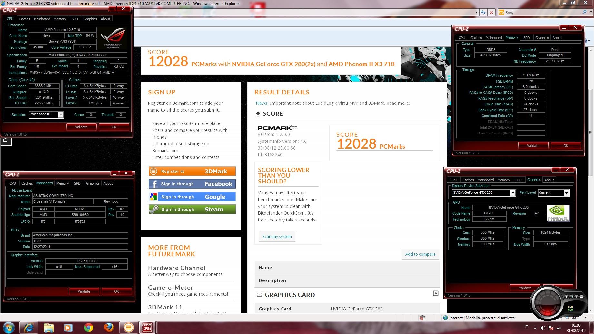The width and height of the screenshot is (594, 334).
Task: Open the Caches tab in the top-left CPU-Z
Action: click(x=24, y=19)
